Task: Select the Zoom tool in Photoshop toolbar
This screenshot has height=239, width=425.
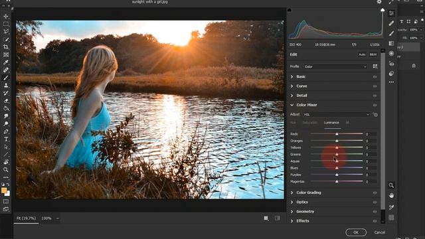Action: 6,170
